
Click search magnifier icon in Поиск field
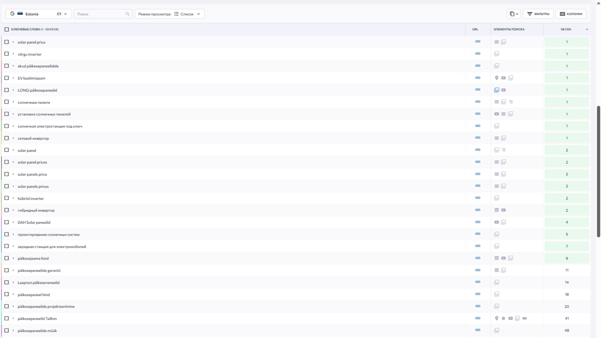127,14
